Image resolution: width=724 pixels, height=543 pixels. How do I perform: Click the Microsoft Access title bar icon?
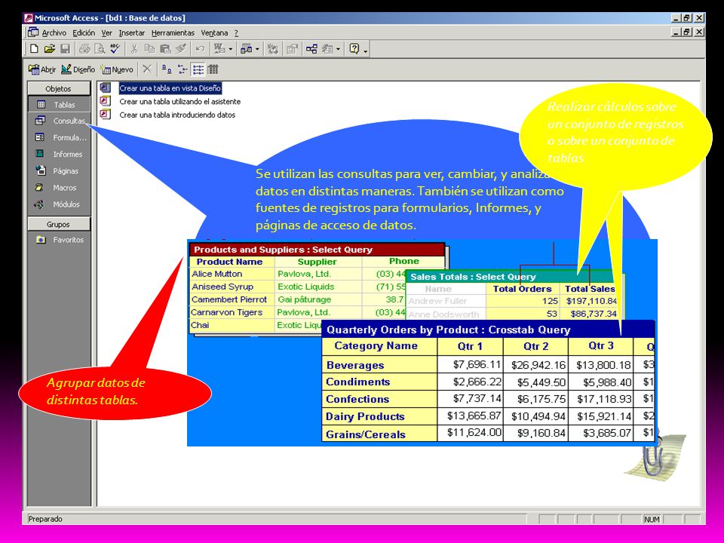29,18
